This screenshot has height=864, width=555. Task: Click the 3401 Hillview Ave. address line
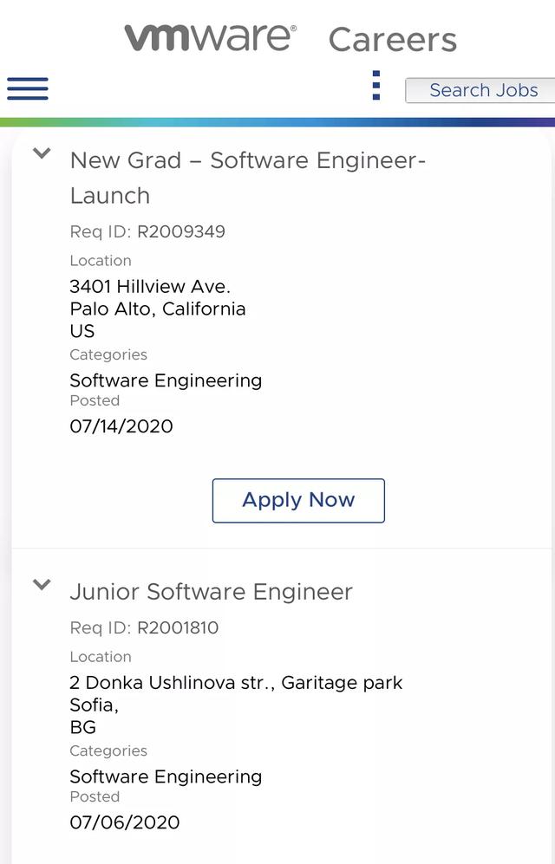pyautogui.click(x=149, y=286)
